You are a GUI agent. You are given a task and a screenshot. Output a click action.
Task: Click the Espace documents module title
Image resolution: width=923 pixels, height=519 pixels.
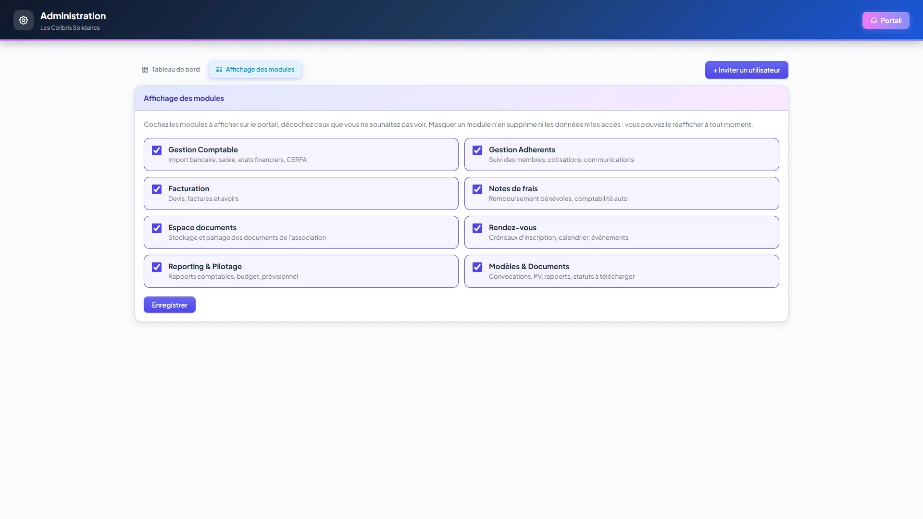[x=202, y=228]
